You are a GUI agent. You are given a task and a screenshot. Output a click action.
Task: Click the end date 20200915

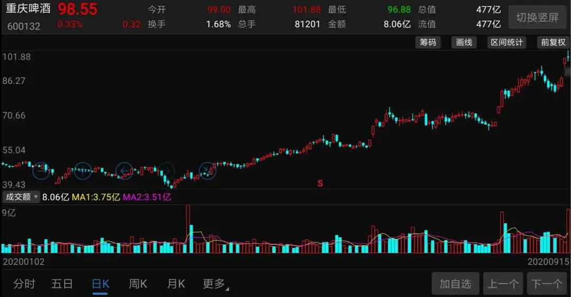click(x=548, y=262)
